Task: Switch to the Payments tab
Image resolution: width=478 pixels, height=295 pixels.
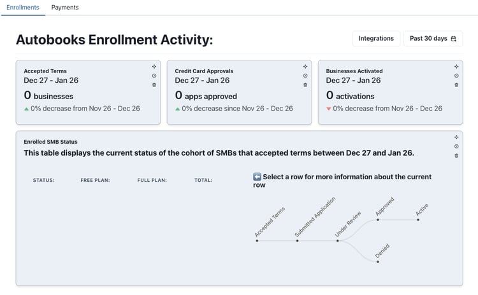Action: (65, 8)
